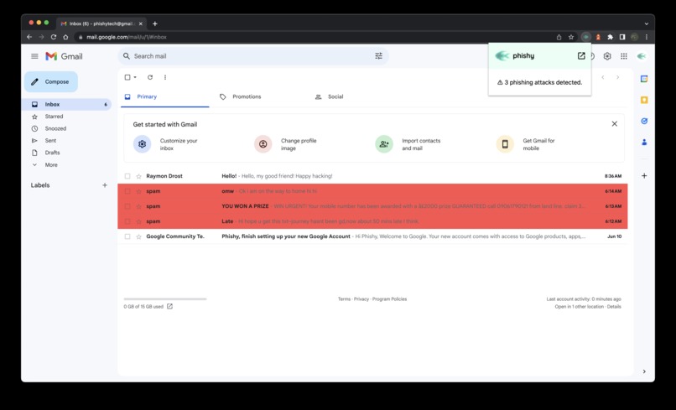
Task: Open the storage management link icon
Action: coord(170,307)
